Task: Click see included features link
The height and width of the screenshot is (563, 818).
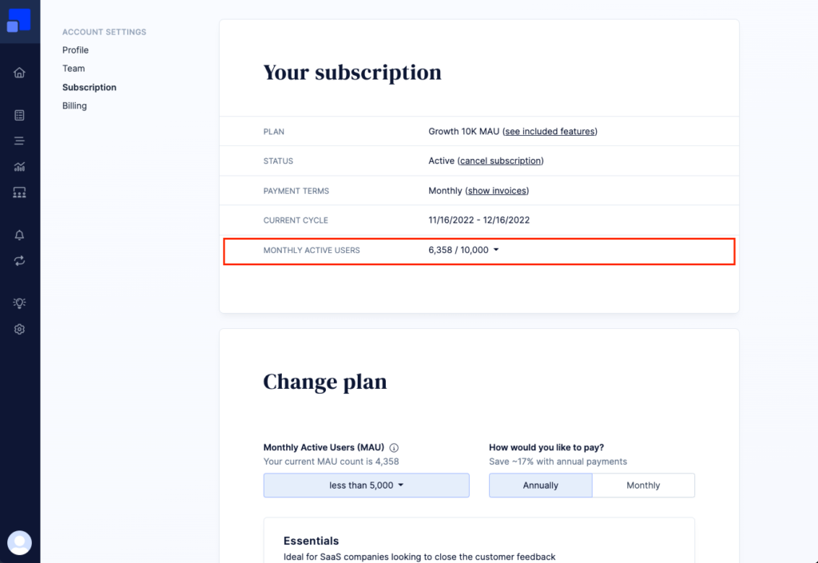Action: tap(550, 131)
